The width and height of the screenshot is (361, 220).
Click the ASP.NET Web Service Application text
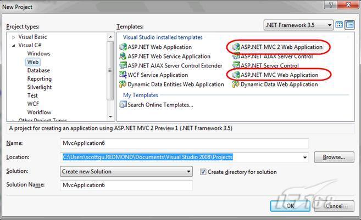coord(169,57)
